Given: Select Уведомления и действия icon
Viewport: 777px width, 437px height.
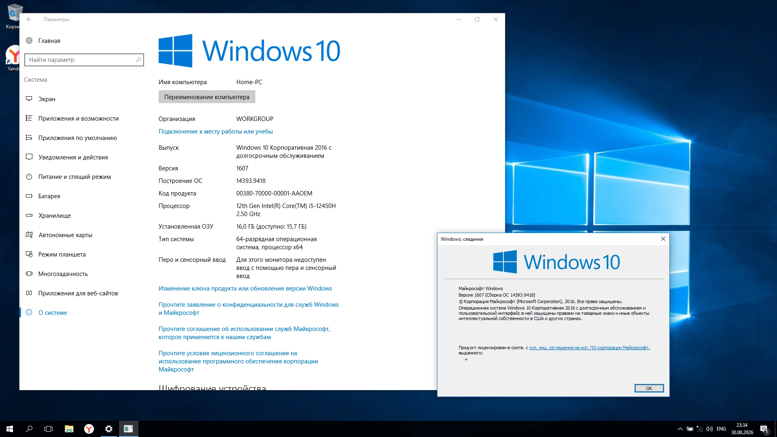Looking at the screenshot, I should pyautogui.click(x=29, y=157).
